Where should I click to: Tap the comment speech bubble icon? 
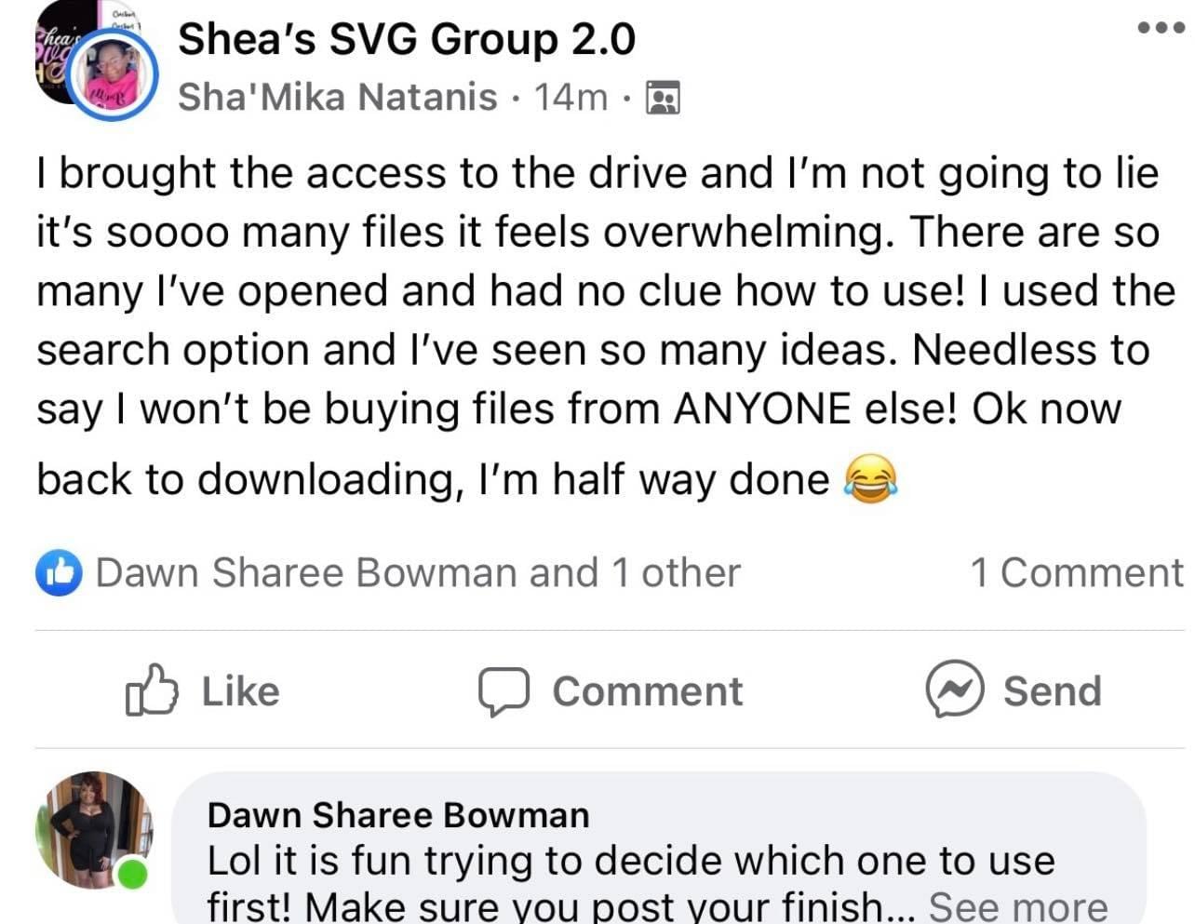click(x=504, y=691)
